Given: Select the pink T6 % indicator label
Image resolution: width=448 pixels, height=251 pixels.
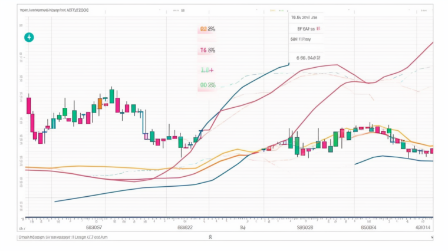Looking at the screenshot, I should (207, 51).
